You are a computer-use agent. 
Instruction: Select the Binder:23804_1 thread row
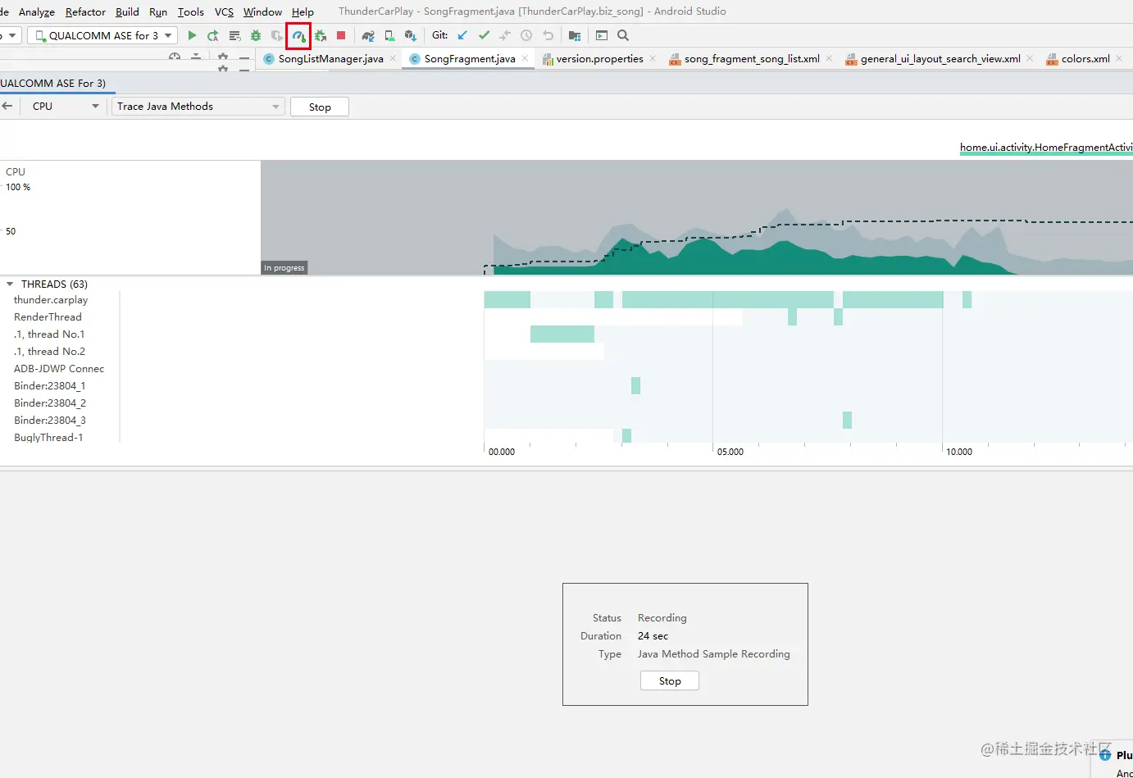coord(50,386)
